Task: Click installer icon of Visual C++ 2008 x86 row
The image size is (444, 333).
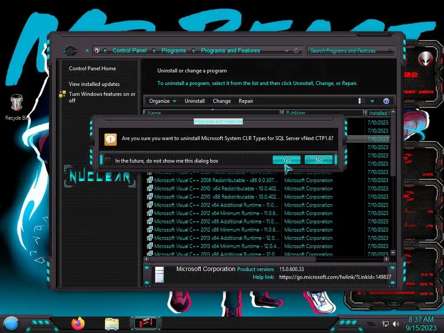Action: tap(150, 180)
